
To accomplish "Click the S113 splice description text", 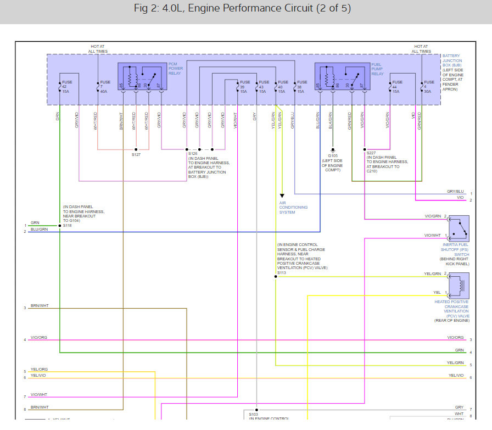I will tap(302, 256).
